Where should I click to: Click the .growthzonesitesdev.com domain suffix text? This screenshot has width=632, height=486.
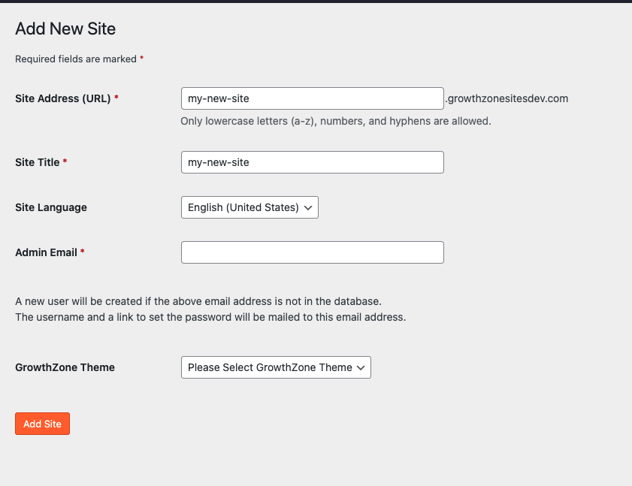coord(507,98)
